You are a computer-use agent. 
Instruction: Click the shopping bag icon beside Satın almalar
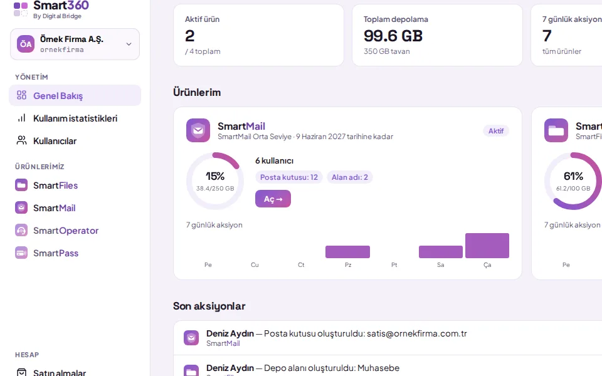click(21, 372)
